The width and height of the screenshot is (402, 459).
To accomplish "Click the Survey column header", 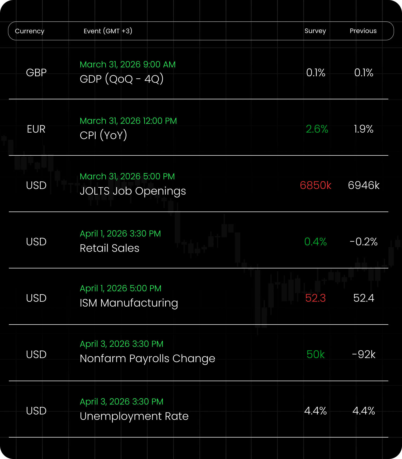I will pyautogui.click(x=315, y=31).
